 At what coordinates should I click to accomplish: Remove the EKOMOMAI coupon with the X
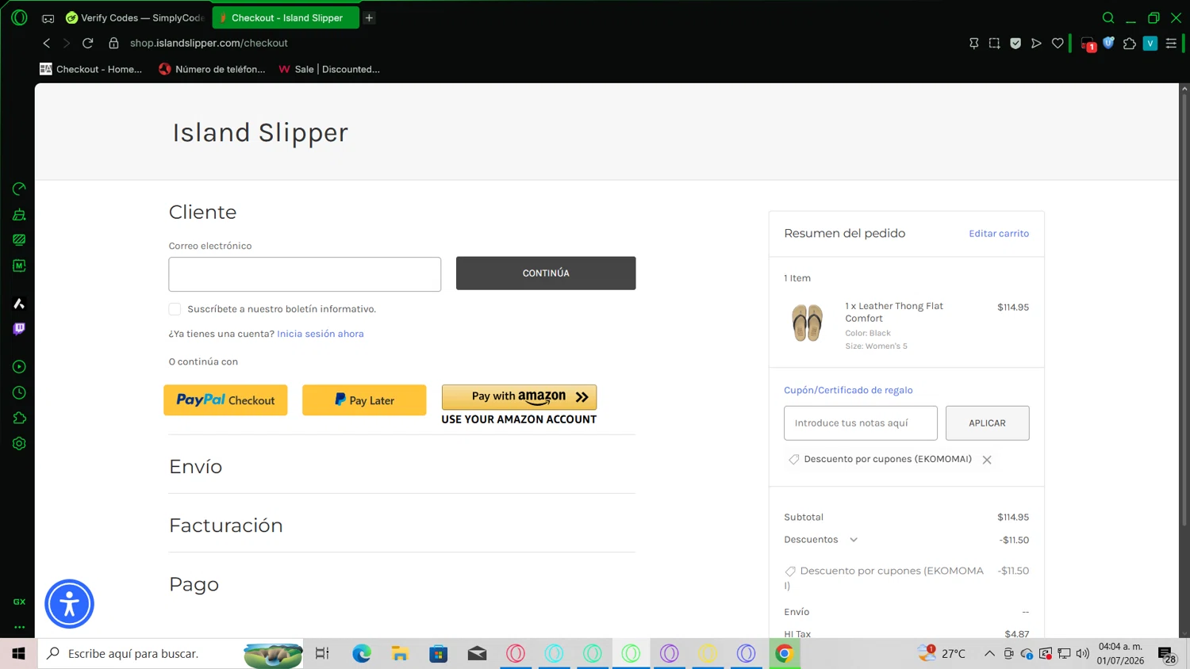(x=987, y=460)
